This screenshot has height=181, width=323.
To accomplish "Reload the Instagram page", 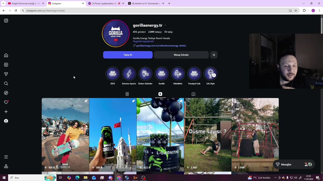I will [16, 11].
